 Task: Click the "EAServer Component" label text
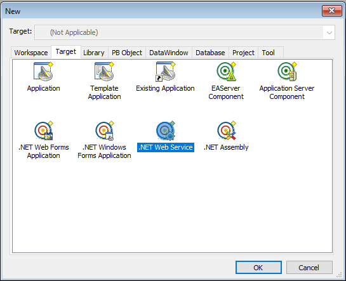pyautogui.click(x=226, y=93)
